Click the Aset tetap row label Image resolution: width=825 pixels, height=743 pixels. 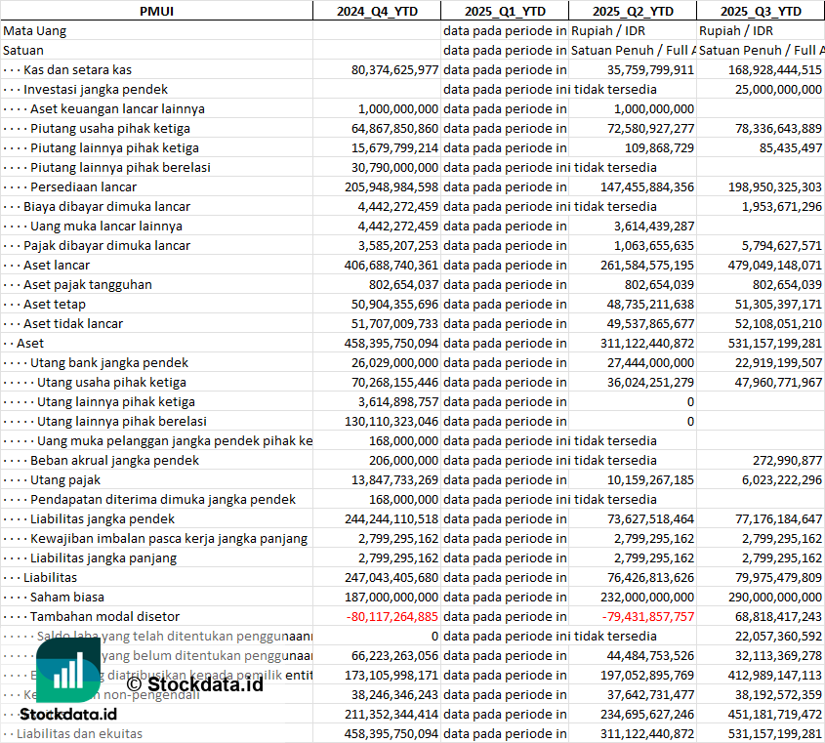[55, 304]
